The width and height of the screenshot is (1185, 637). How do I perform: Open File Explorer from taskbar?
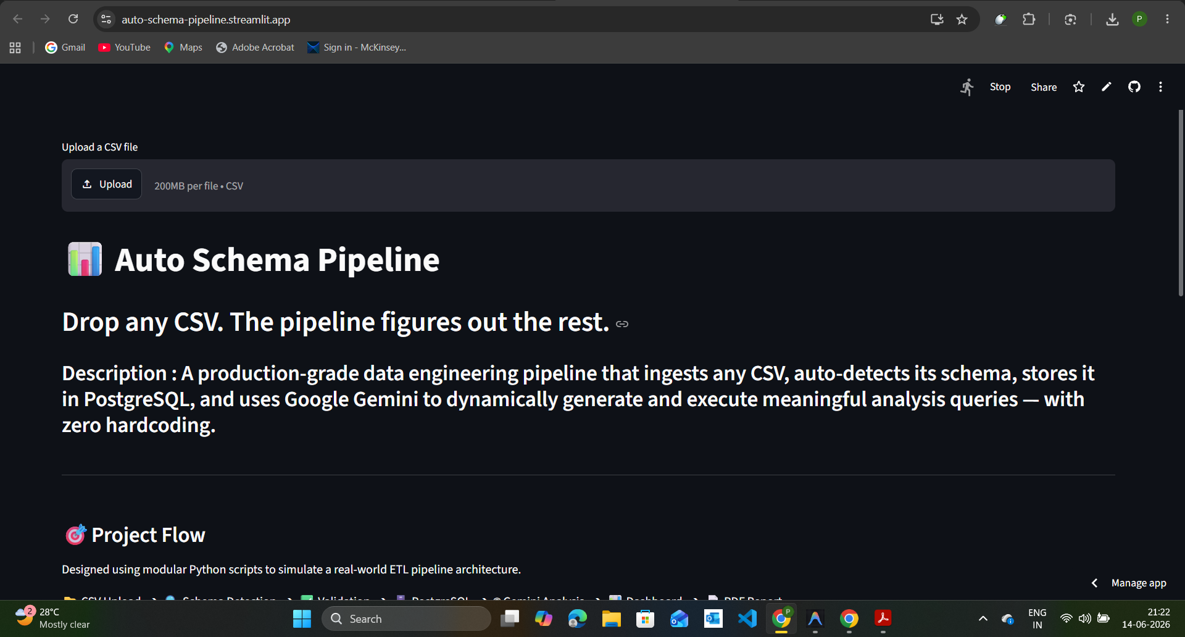coord(612,618)
